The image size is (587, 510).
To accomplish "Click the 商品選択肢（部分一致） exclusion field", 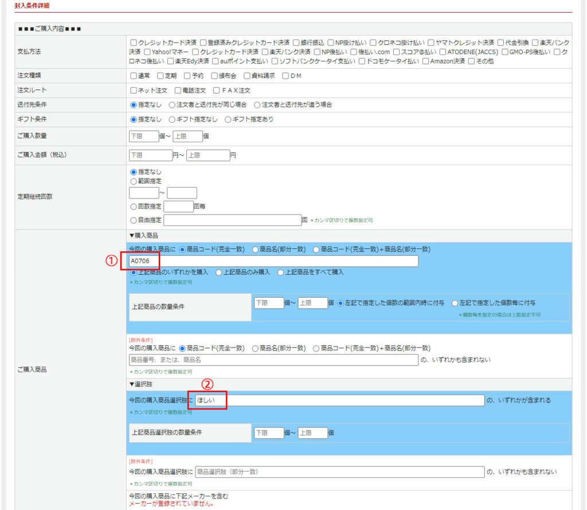I will tap(340, 472).
